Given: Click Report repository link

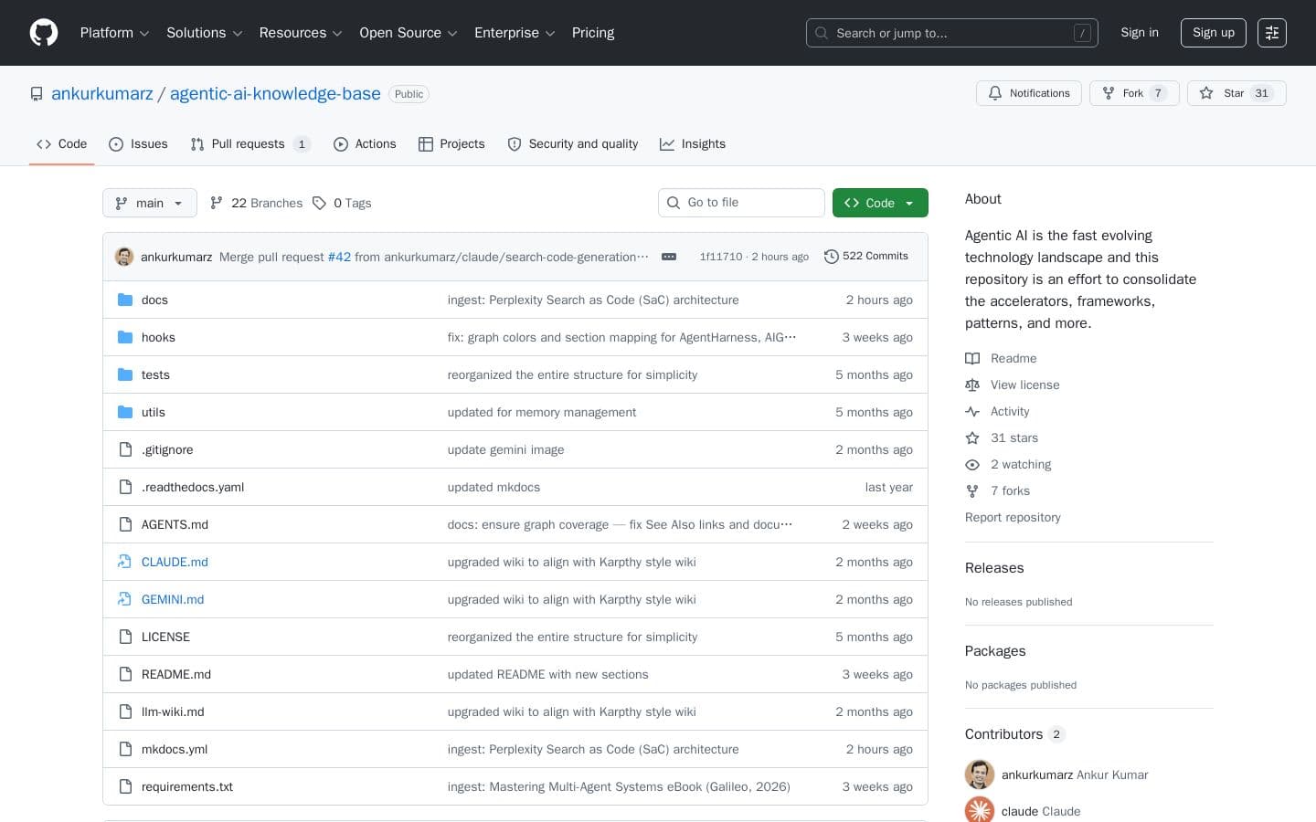Looking at the screenshot, I should pos(1013,517).
